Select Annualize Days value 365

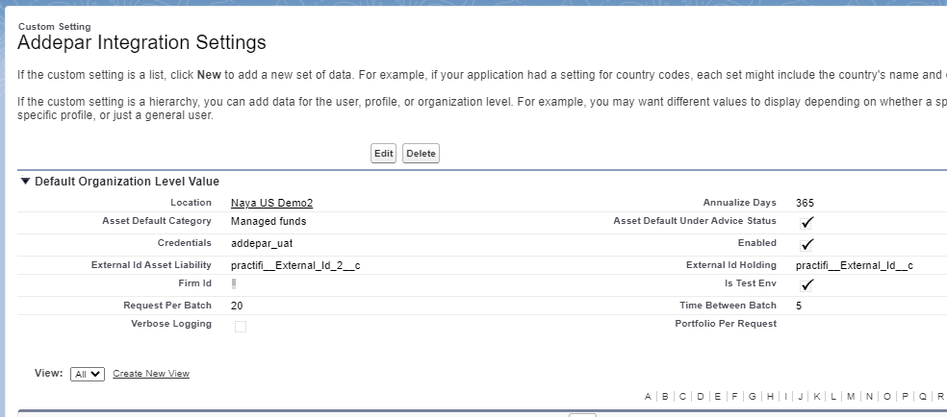pyautogui.click(x=805, y=203)
